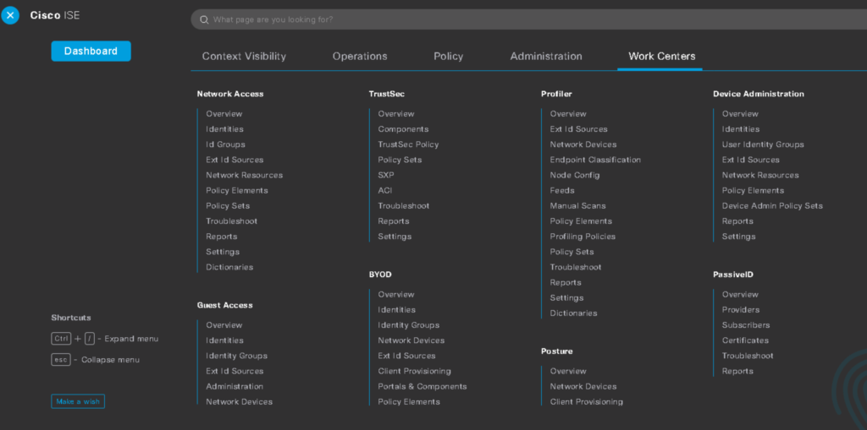867x430 pixels.
Task: Select Certificates under PassiveID
Action: (745, 340)
